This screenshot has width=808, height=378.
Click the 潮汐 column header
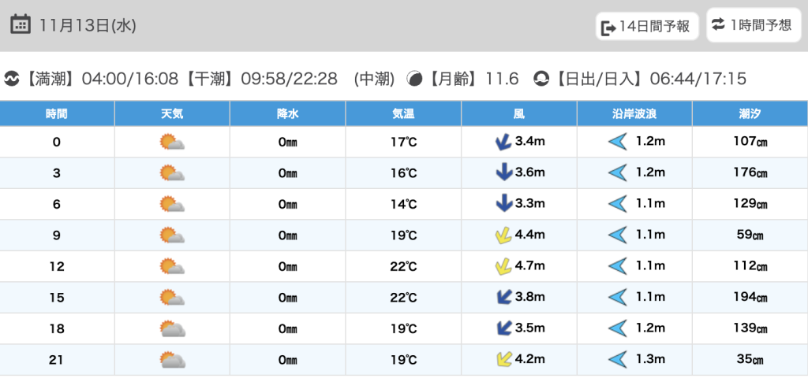pyautogui.click(x=750, y=114)
